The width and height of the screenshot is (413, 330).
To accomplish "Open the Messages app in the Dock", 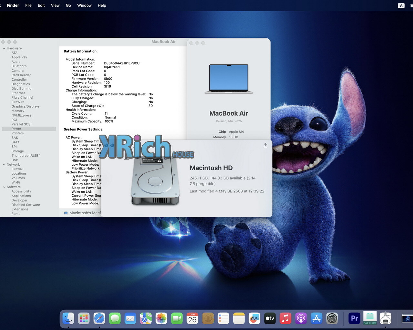I will pos(115,318).
